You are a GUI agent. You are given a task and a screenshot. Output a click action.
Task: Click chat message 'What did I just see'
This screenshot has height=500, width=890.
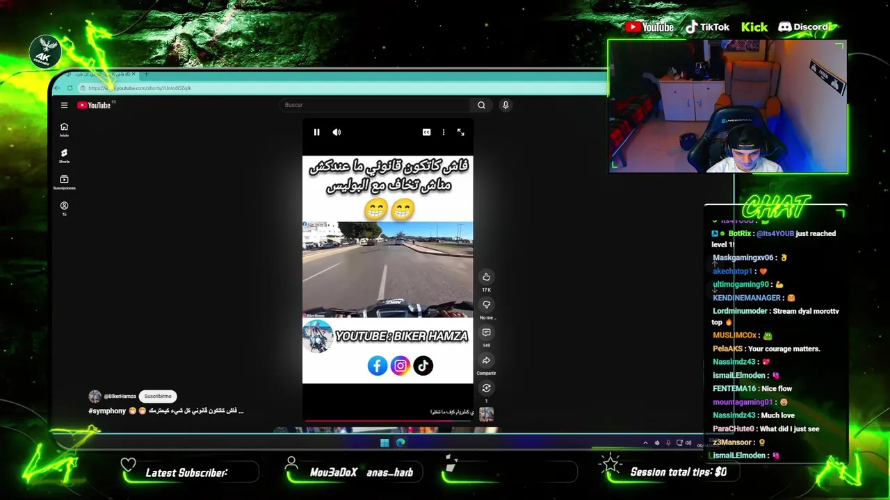point(789,429)
